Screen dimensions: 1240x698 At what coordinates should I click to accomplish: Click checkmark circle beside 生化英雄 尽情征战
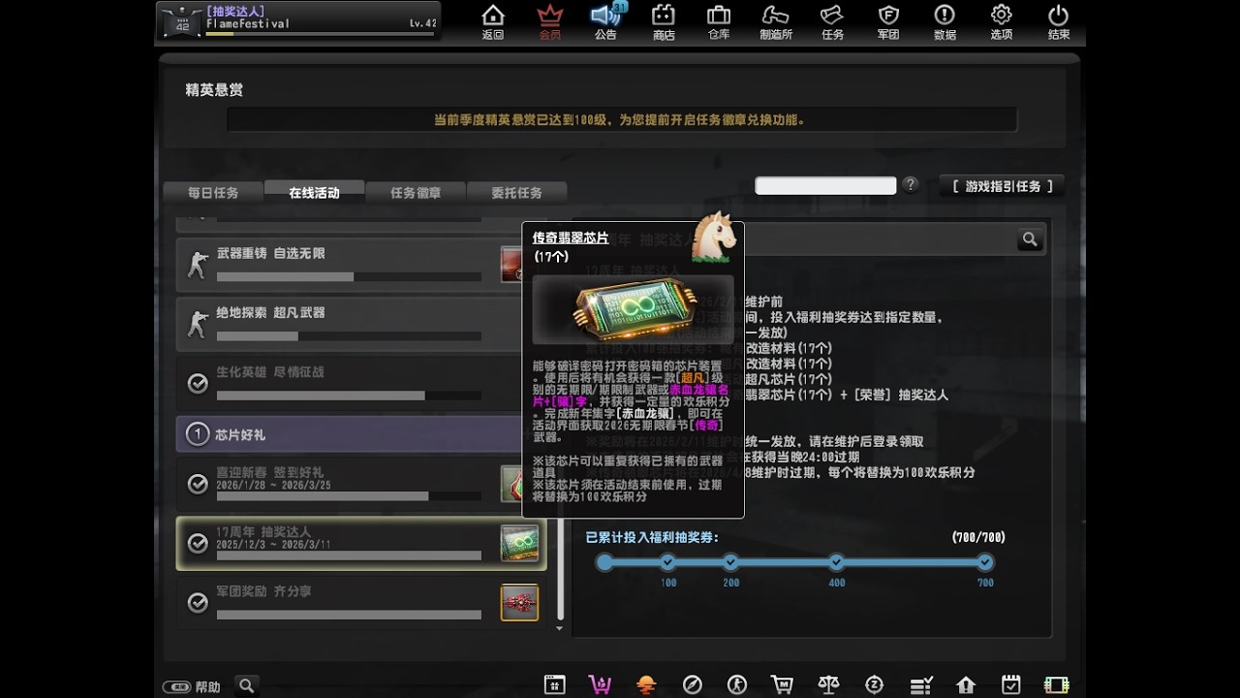coord(198,384)
